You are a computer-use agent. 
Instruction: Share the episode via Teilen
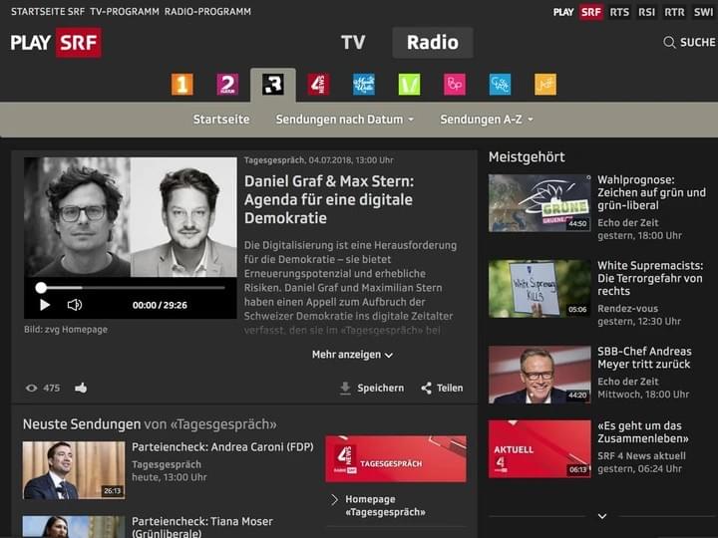pyautogui.click(x=442, y=388)
